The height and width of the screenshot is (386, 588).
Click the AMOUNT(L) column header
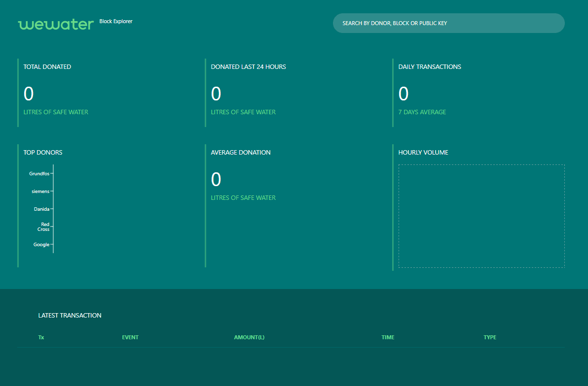click(x=249, y=337)
